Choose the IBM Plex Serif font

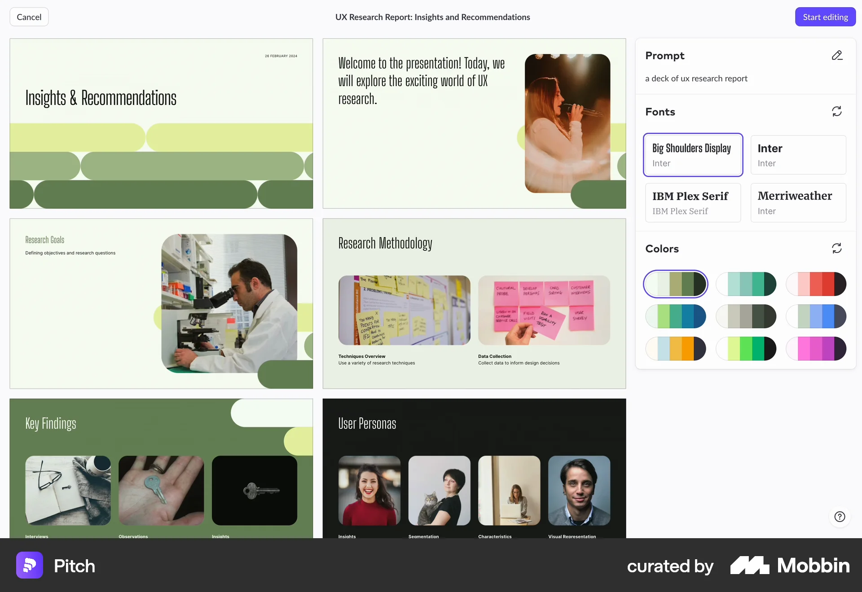tap(693, 202)
